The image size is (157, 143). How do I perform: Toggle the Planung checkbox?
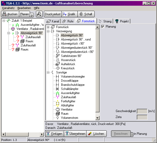click(103, 27)
